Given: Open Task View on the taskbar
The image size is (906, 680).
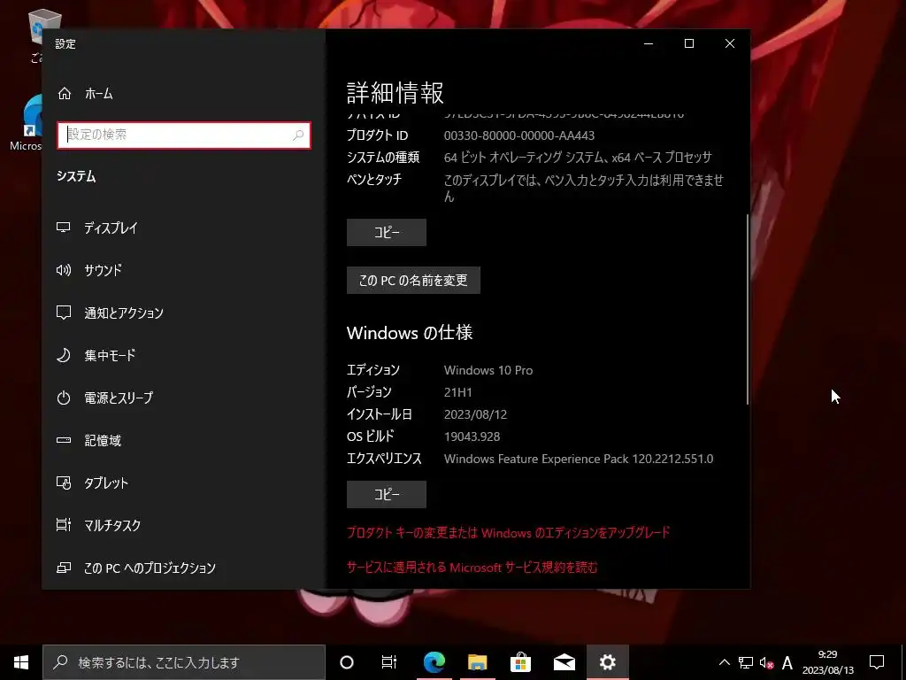Looking at the screenshot, I should (x=389, y=662).
